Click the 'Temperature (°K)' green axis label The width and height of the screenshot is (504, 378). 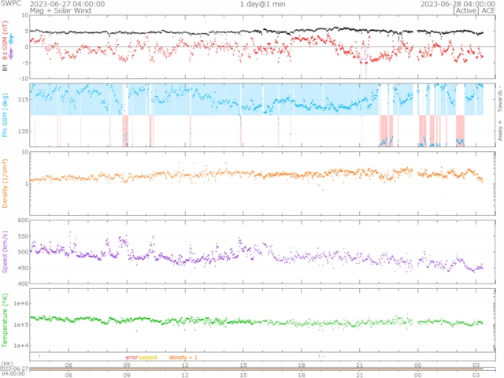pyautogui.click(x=6, y=321)
